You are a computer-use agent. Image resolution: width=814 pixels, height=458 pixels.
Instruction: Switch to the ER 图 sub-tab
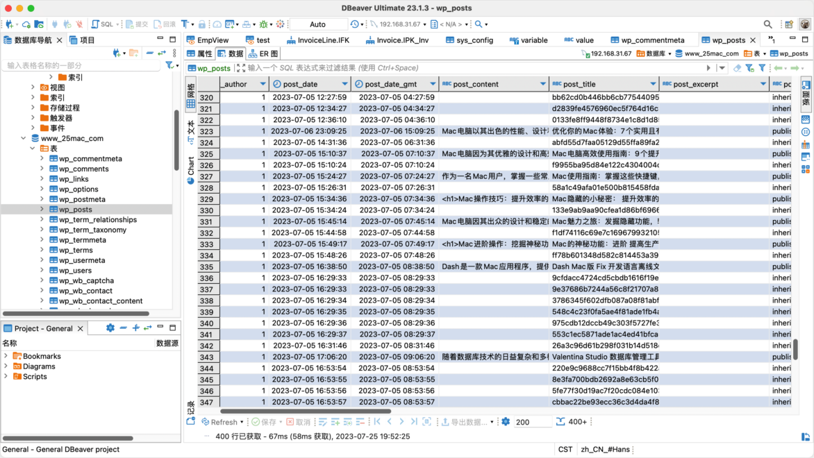pos(263,53)
